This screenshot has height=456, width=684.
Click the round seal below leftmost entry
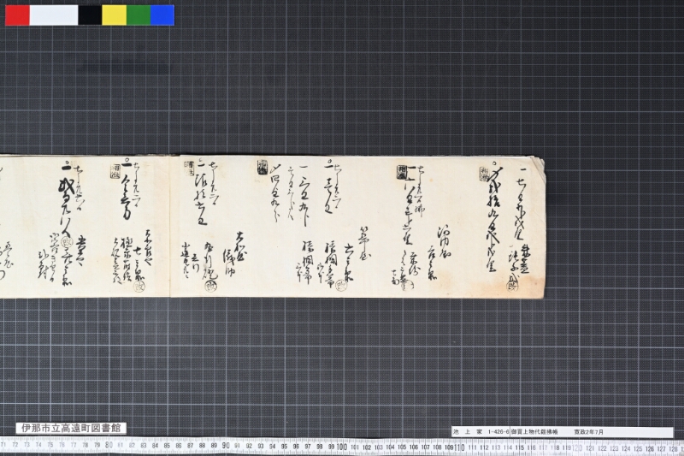pyautogui.click(x=68, y=242)
